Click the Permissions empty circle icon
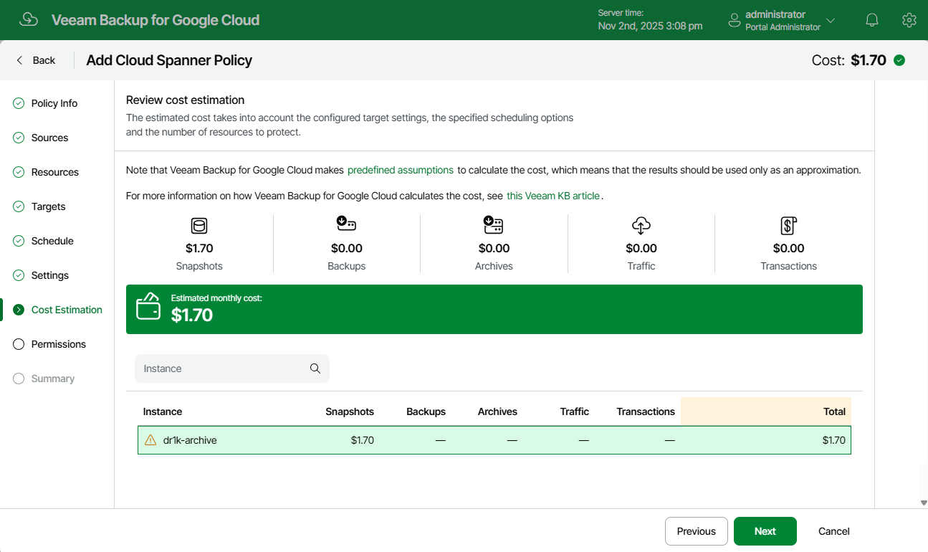The width and height of the screenshot is (928, 552). pos(19,344)
